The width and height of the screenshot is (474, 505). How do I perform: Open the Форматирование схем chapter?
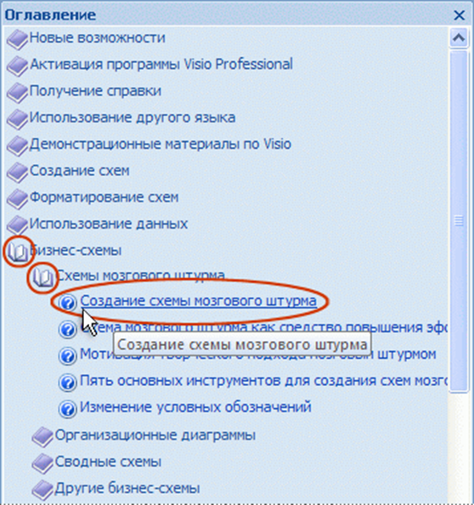104,197
